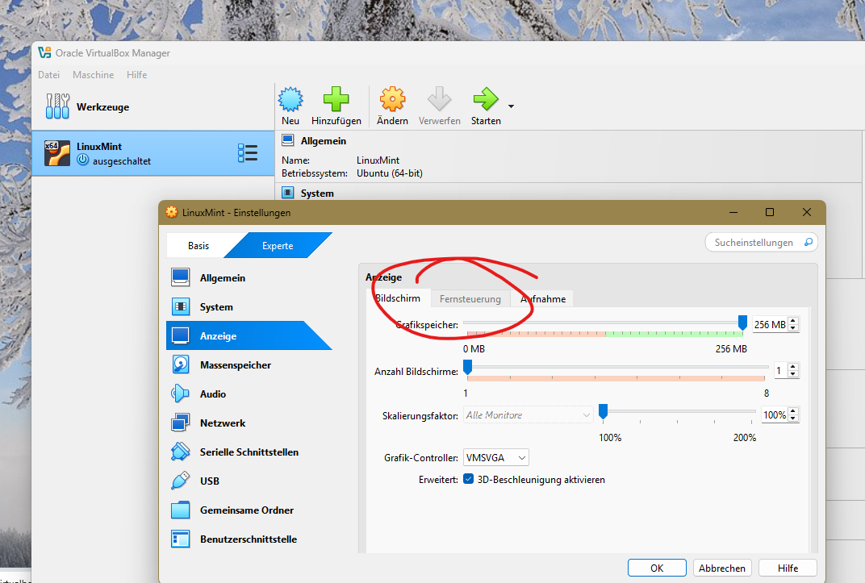Screen dimensions: 865x583
Task: Select the Fernsteuerung tab
Action: (470, 298)
